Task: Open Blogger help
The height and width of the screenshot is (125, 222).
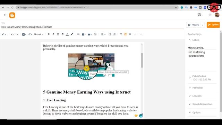Action: pos(199,15)
